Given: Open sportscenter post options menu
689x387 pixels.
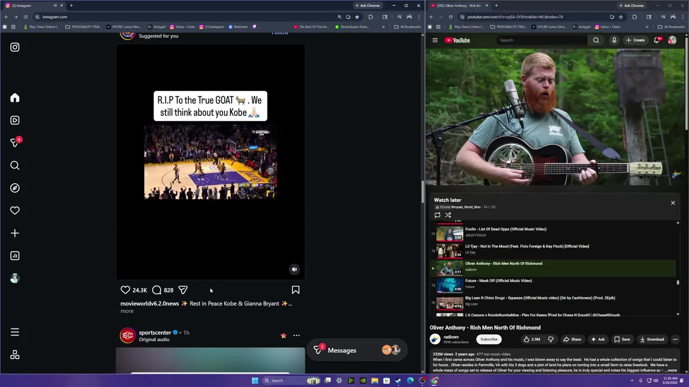Looking at the screenshot, I should 297,335.
